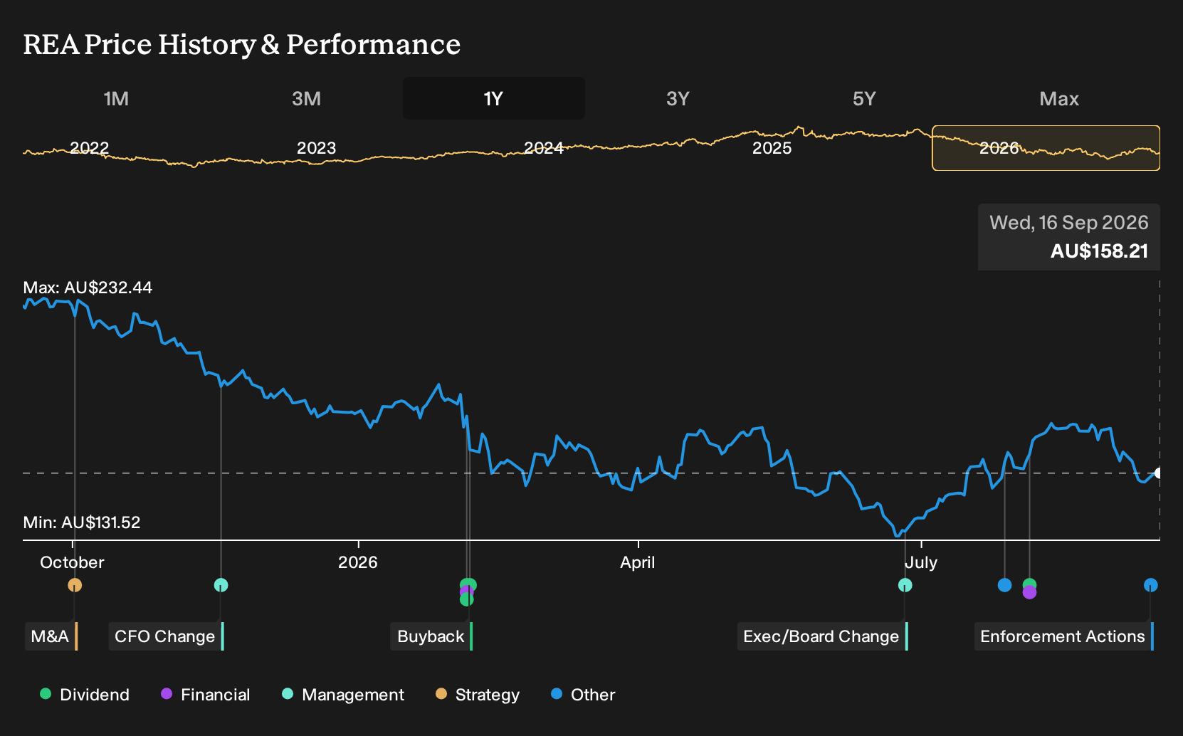Click the Min: AU$131.52 label
Screen dimensions: 1183x736
click(x=82, y=522)
